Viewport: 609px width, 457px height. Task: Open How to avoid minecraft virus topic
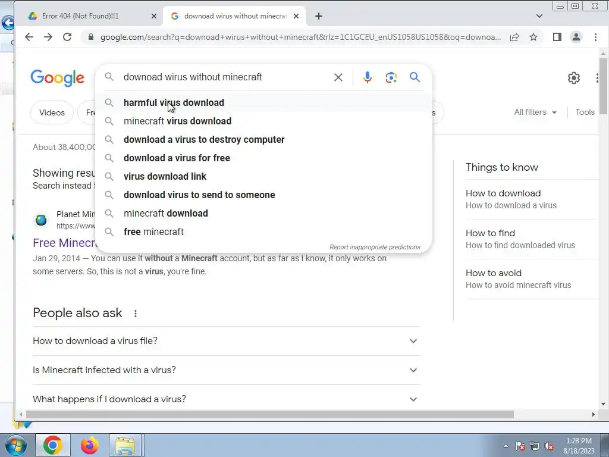coord(532,278)
